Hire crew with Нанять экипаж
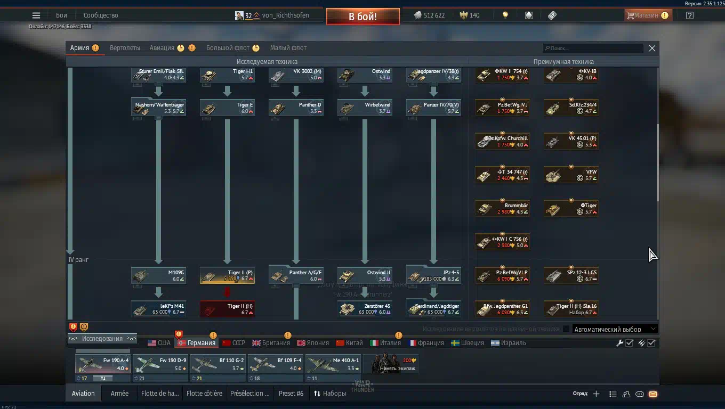 (391, 365)
